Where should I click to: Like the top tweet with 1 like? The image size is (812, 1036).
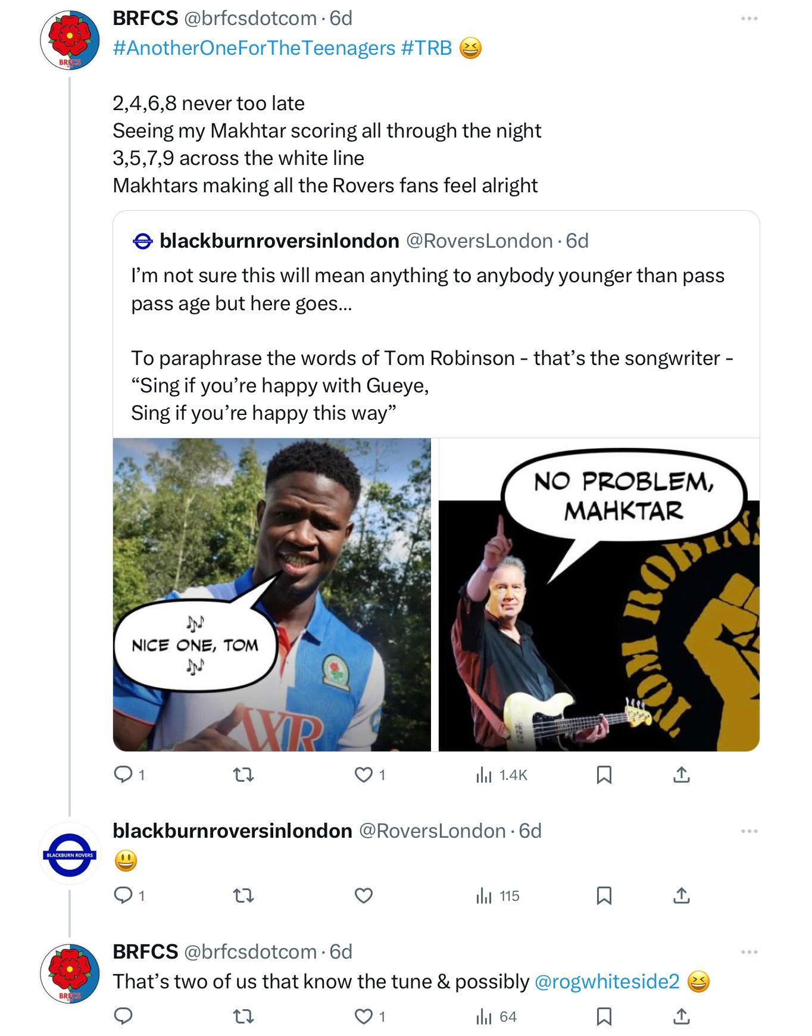click(x=364, y=775)
